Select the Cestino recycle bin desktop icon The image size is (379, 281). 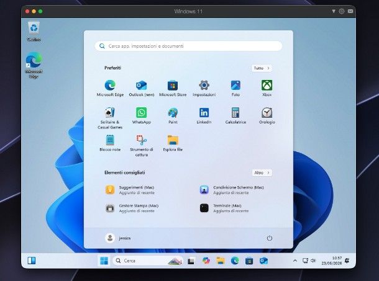point(34,32)
